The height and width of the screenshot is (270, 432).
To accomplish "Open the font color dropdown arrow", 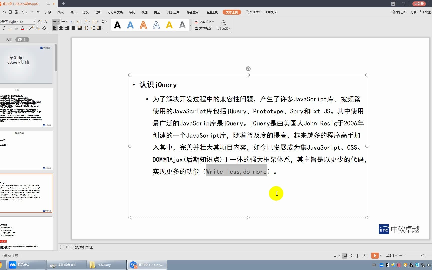I will click(x=26, y=28).
